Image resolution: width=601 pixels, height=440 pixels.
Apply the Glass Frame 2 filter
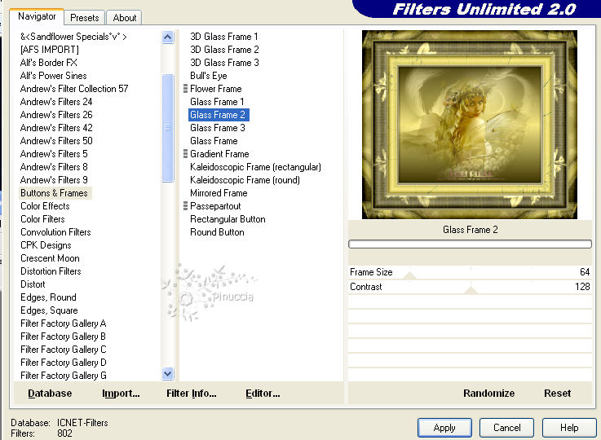[x=444, y=428]
